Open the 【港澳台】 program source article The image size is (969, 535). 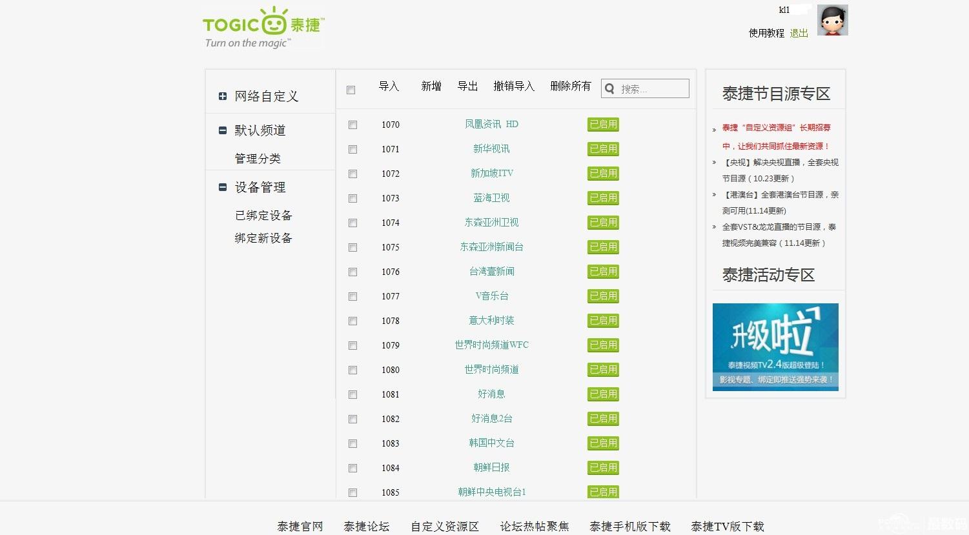780,203
